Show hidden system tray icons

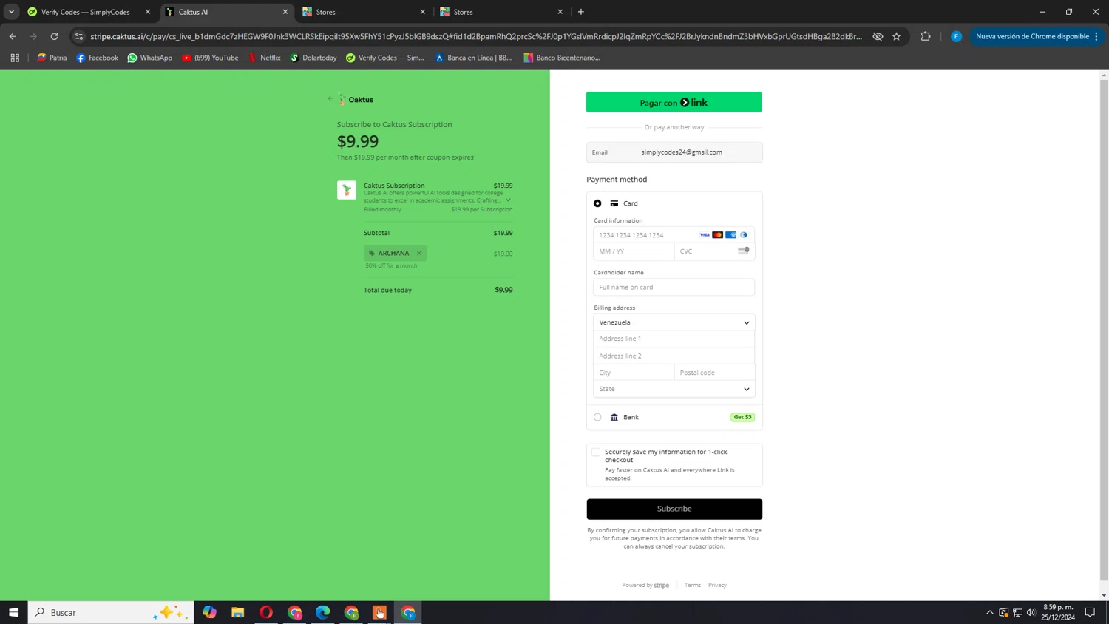pyautogui.click(x=990, y=612)
